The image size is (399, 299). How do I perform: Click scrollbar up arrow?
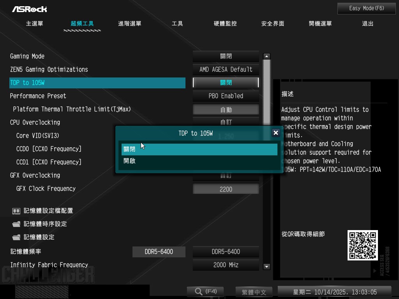tap(267, 56)
